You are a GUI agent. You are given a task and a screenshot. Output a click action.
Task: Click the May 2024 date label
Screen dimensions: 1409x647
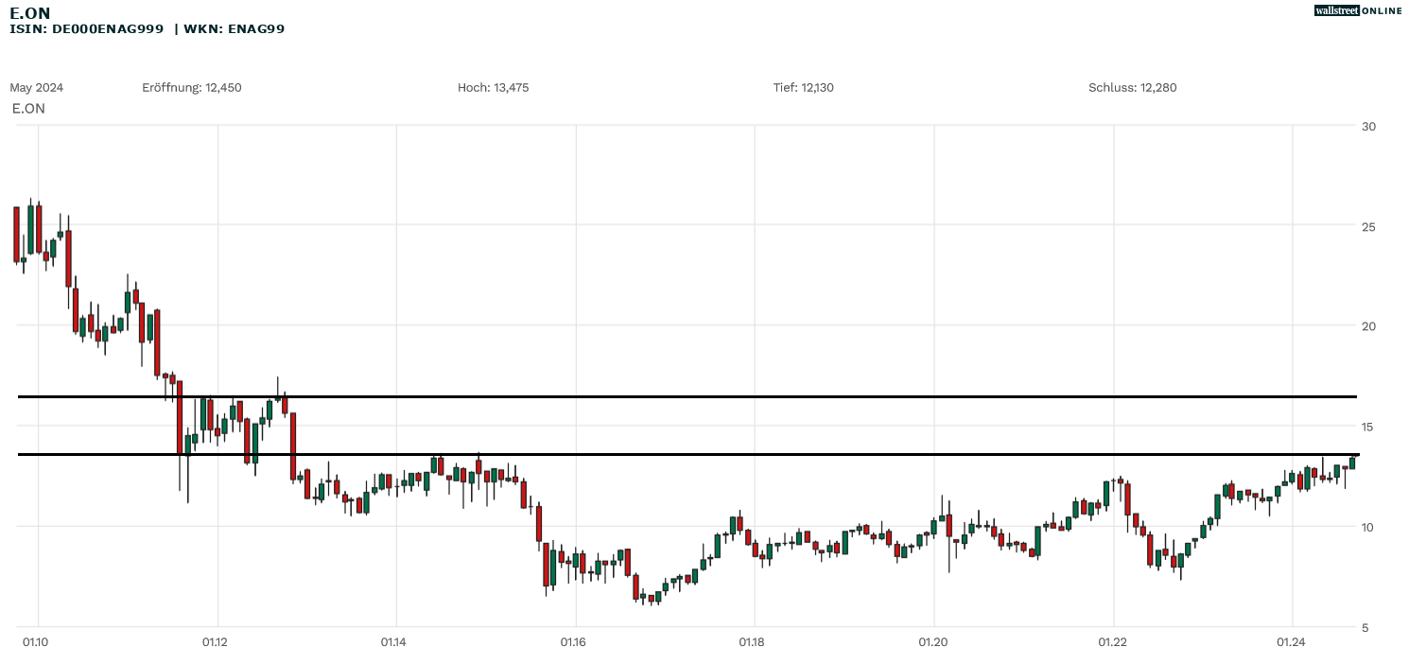pyautogui.click(x=37, y=87)
